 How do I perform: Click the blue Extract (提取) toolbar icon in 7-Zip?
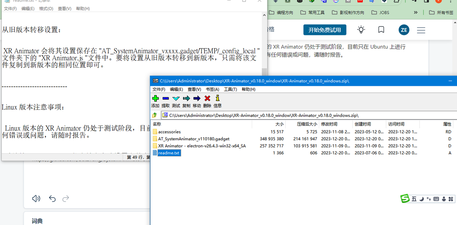click(x=166, y=98)
